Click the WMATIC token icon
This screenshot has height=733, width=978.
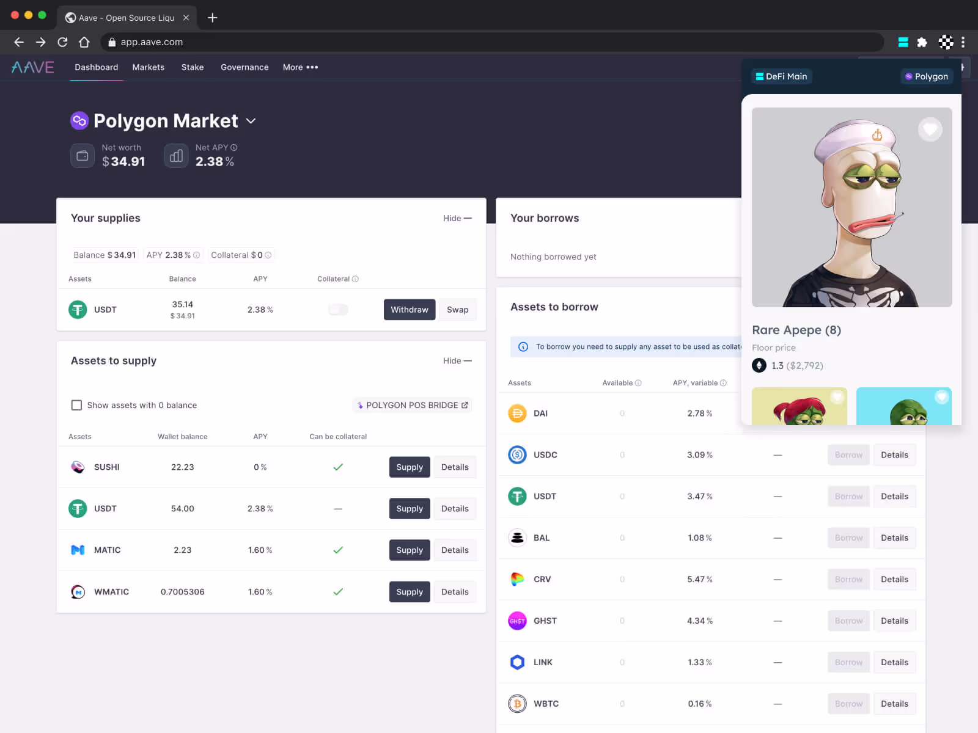(78, 592)
